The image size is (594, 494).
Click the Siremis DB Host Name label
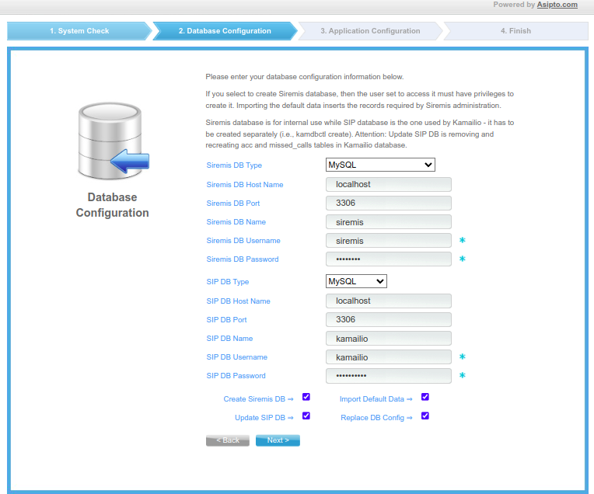coord(245,184)
